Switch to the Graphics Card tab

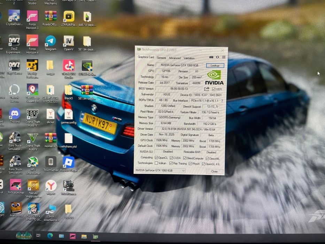point(146,57)
